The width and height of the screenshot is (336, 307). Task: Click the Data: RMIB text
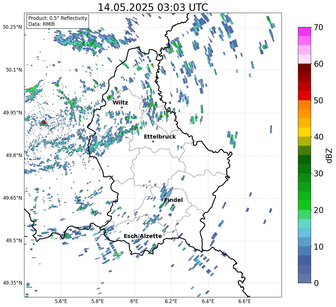pyautogui.click(x=41, y=24)
